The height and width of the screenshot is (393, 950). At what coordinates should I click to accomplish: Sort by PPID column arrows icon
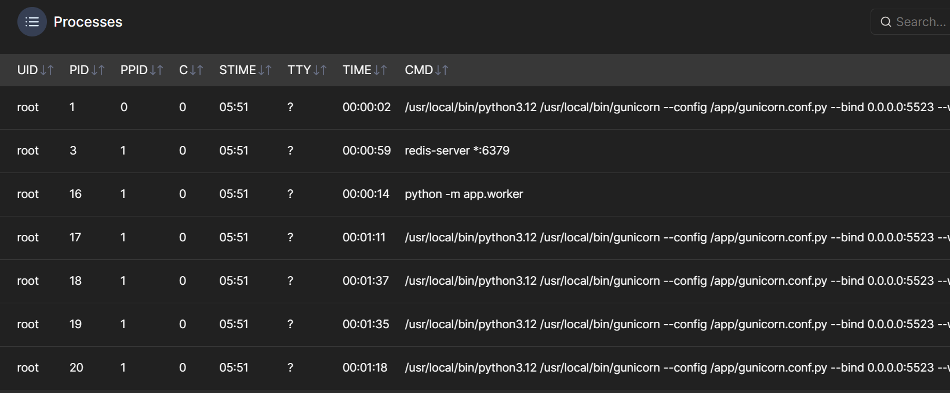click(x=156, y=70)
